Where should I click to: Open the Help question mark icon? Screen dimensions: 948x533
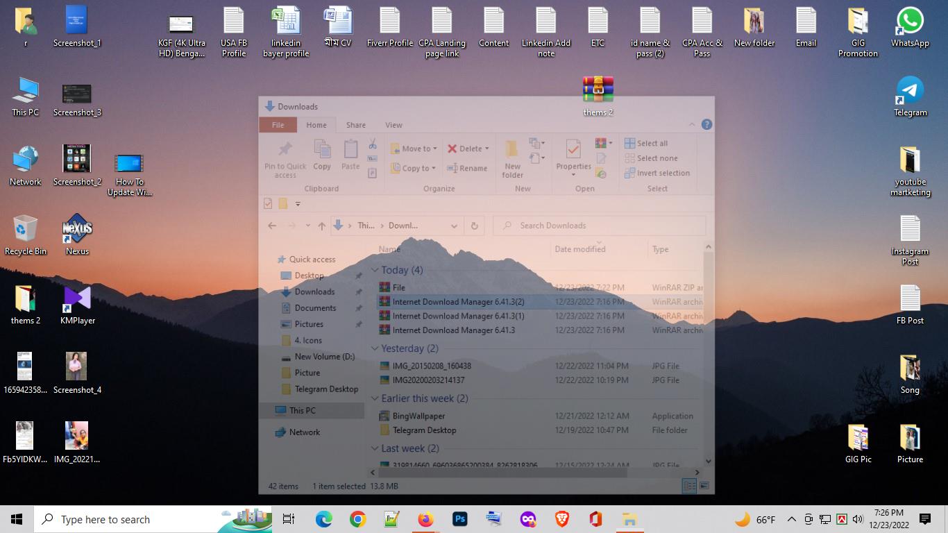[706, 125]
